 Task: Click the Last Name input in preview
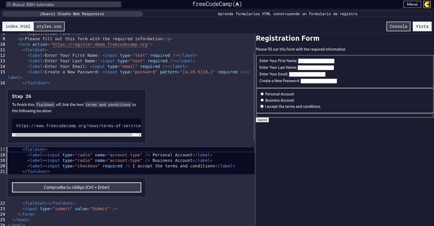(x=316, y=67)
